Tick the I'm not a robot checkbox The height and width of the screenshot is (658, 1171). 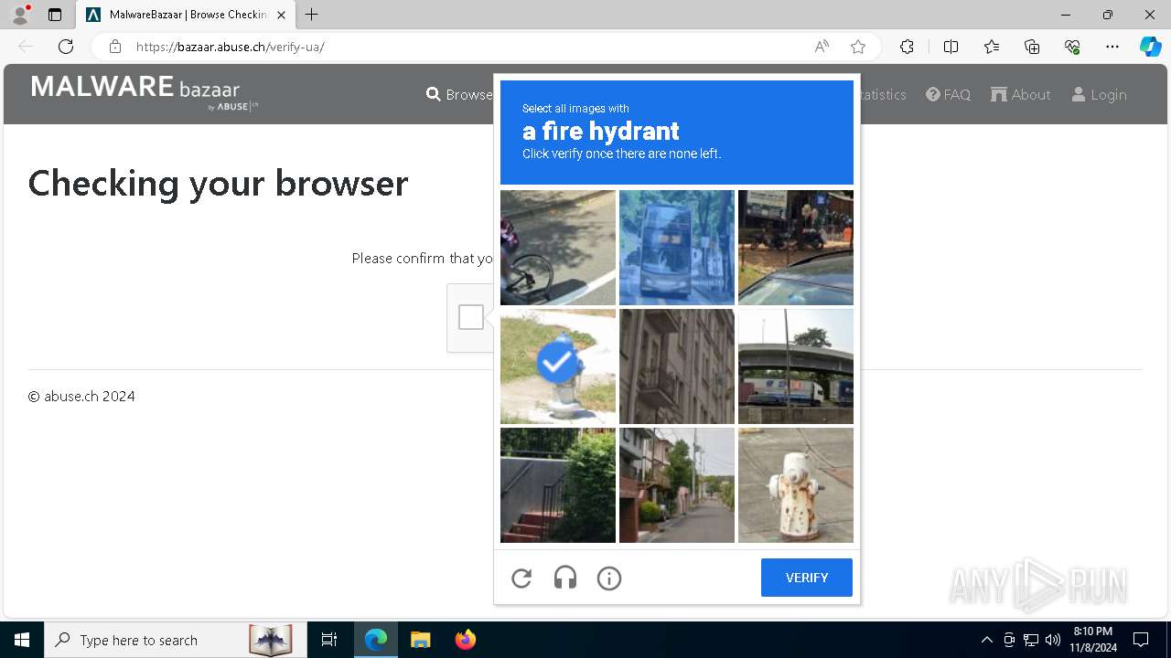tap(471, 317)
